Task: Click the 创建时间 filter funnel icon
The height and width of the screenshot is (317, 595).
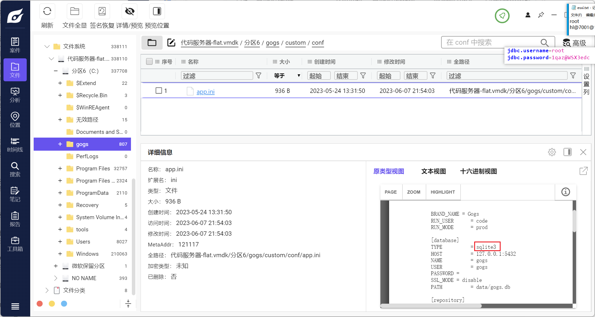Action: [x=363, y=76]
